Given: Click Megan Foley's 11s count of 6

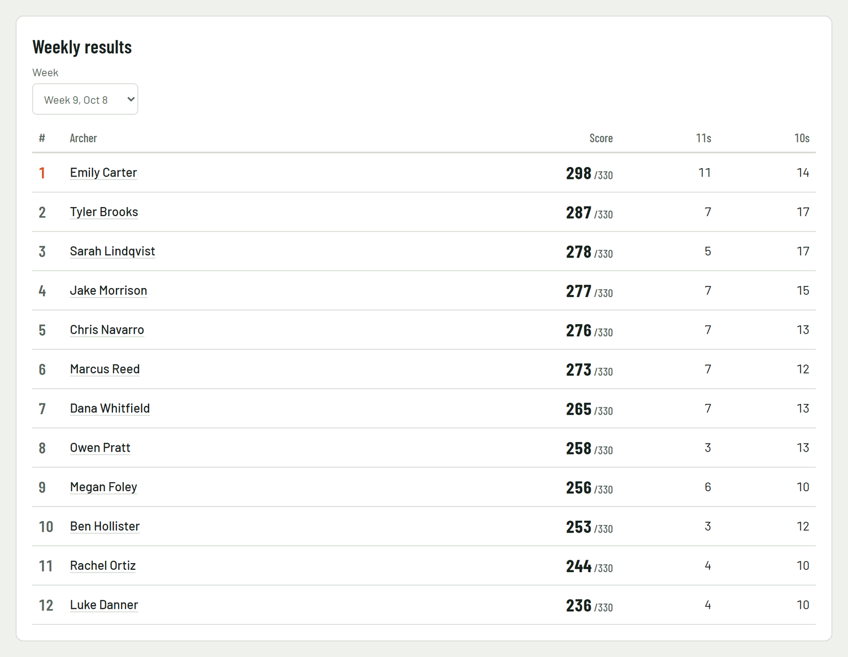Looking at the screenshot, I should tap(708, 487).
